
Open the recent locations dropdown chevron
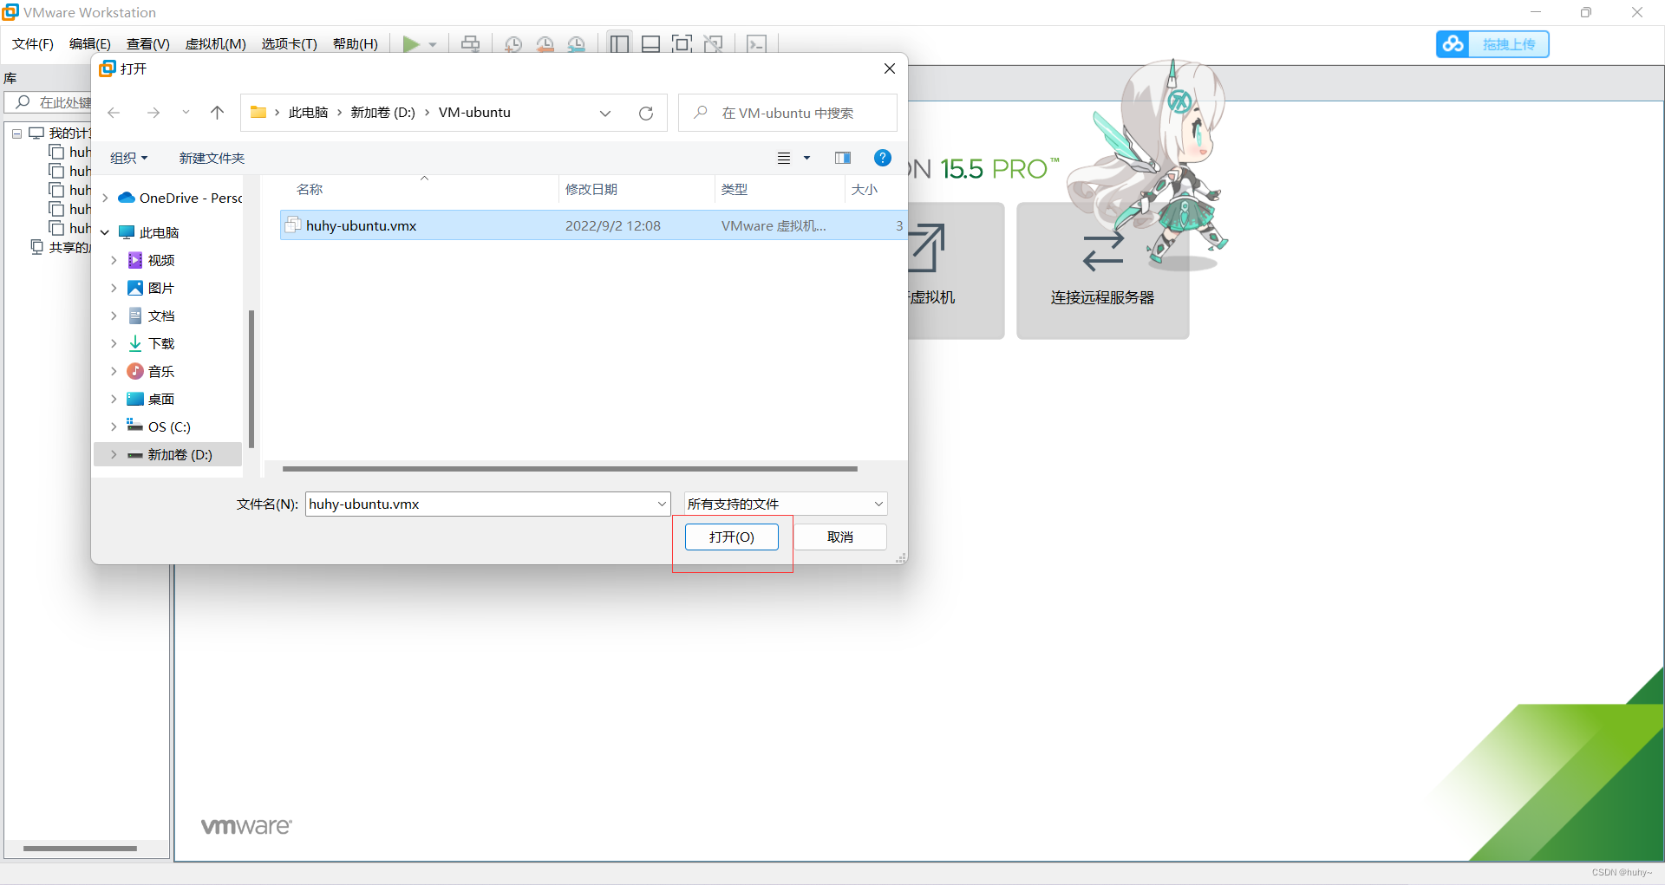pos(186,113)
